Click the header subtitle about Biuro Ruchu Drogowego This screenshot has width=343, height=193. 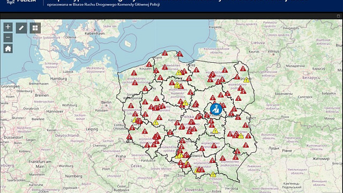(103, 4)
